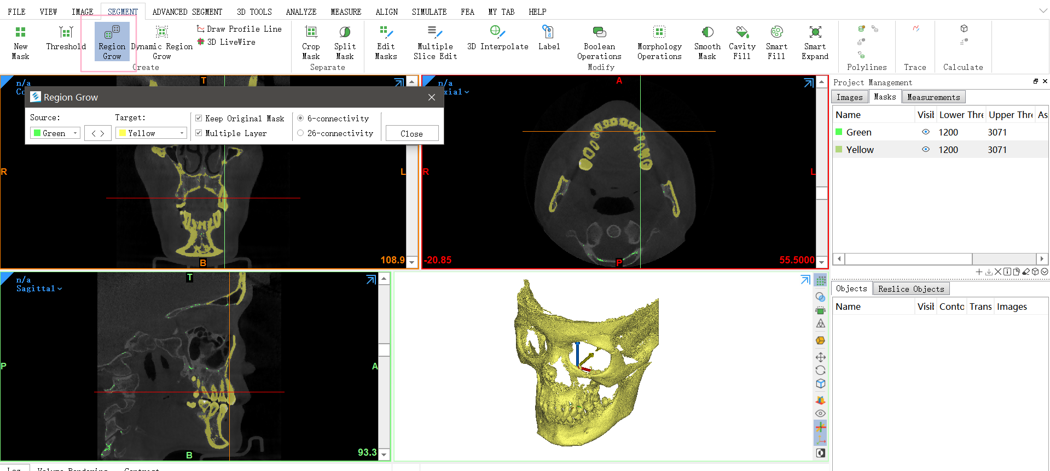Switch to the Images tab in Project Management
Viewport: 1050px width, 471px height.
pyautogui.click(x=849, y=97)
